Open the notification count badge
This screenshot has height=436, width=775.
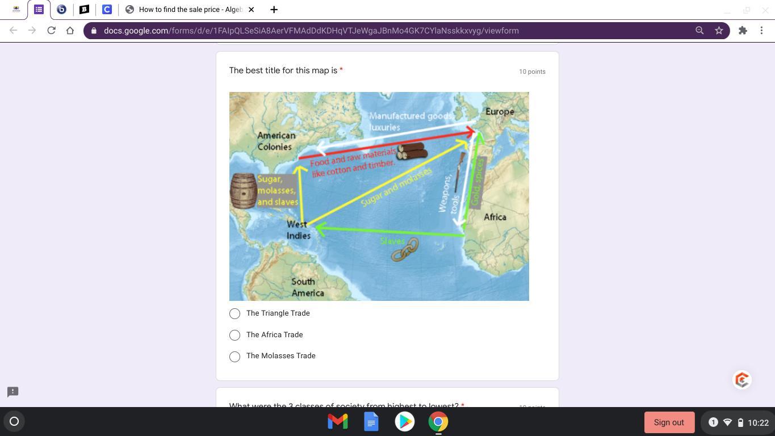click(x=713, y=422)
